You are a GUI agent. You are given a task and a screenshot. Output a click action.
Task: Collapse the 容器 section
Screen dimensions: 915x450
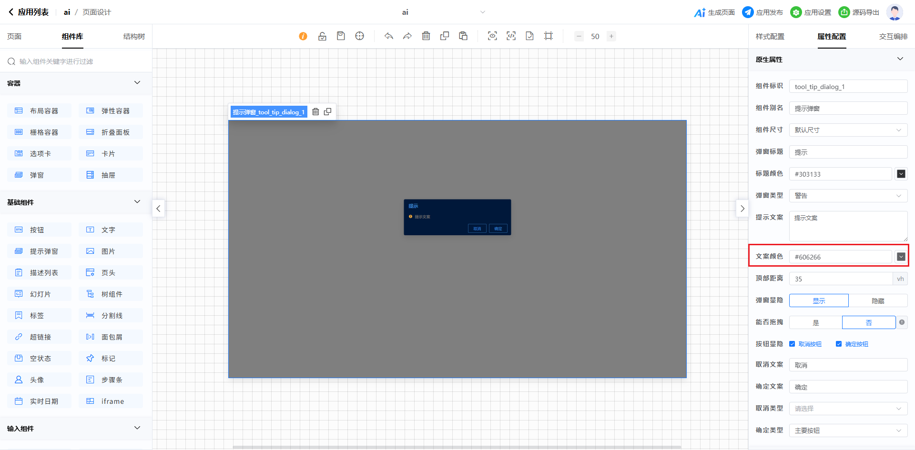137,83
